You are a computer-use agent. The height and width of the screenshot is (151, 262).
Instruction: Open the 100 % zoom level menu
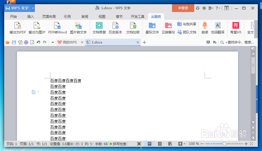coord(194,144)
